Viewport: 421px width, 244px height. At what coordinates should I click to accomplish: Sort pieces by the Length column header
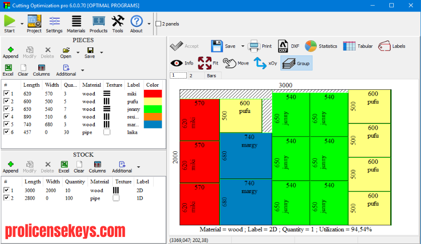pyautogui.click(x=31, y=85)
